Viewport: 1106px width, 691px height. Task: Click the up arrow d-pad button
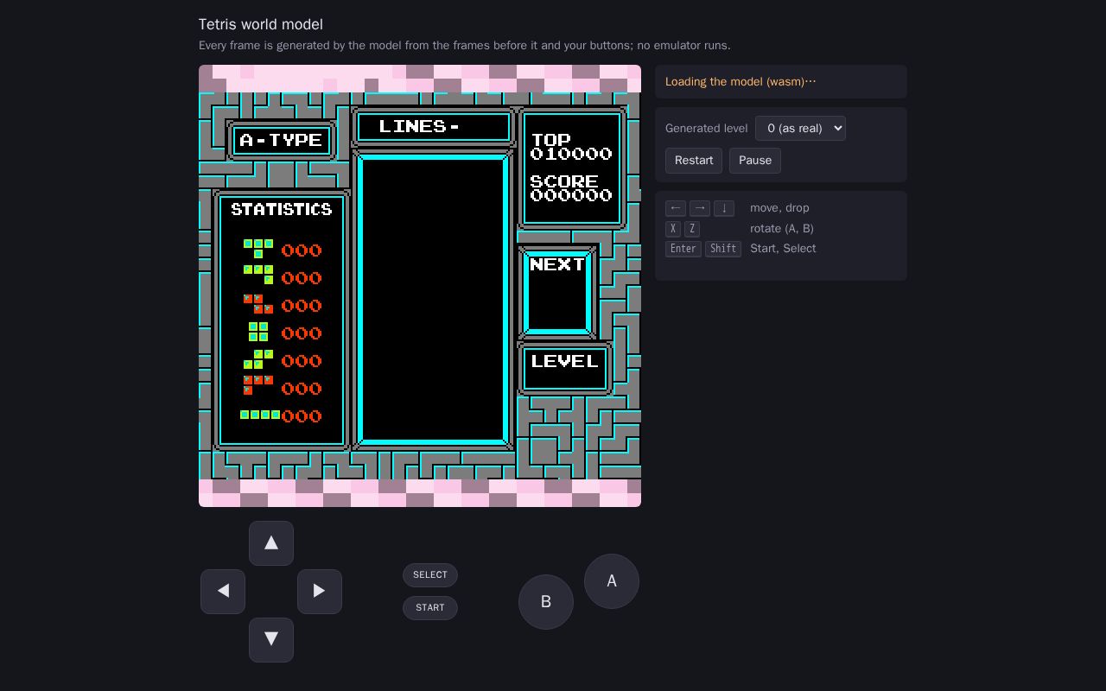point(271,543)
